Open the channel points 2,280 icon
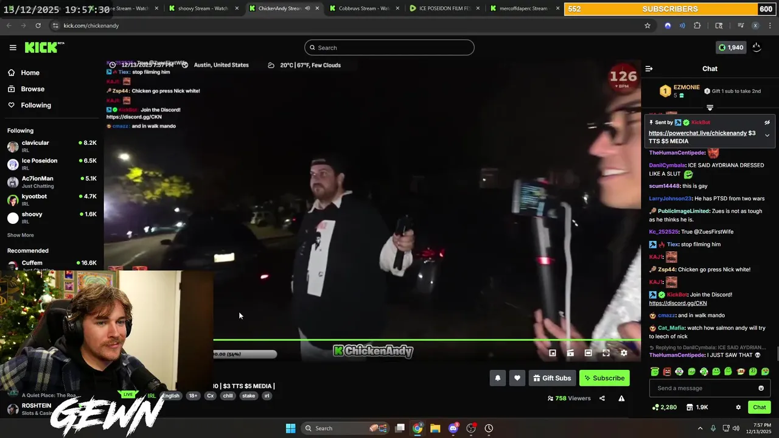779x438 pixels. coord(665,408)
